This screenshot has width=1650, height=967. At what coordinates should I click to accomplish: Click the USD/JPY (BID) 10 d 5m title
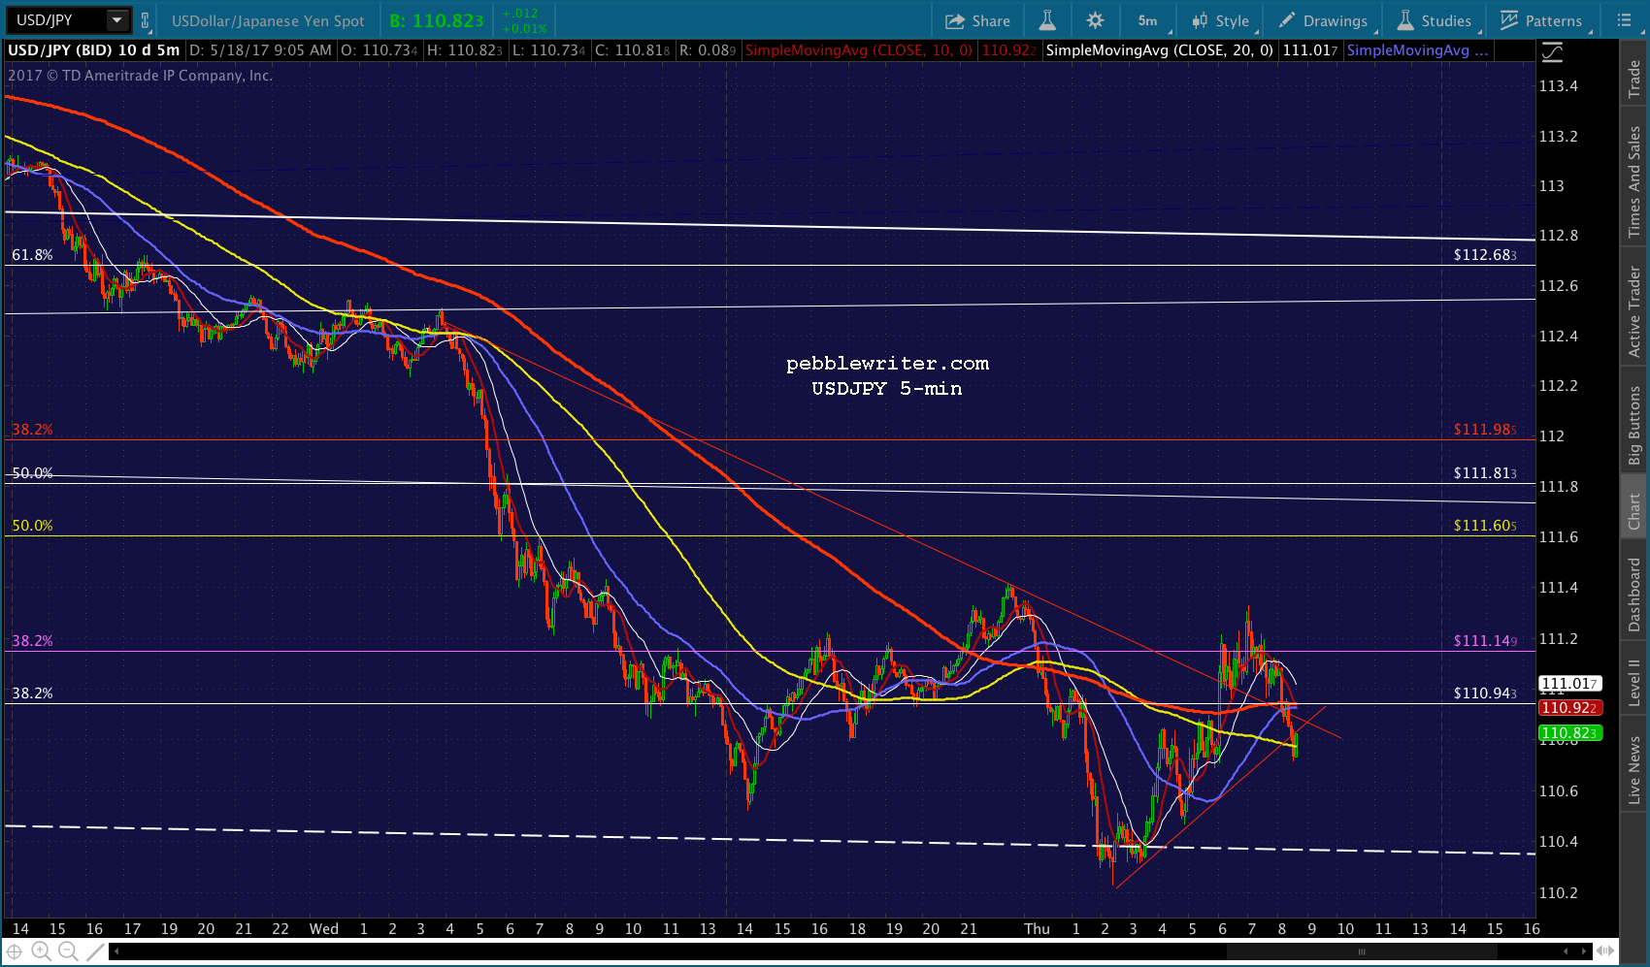pos(93,50)
